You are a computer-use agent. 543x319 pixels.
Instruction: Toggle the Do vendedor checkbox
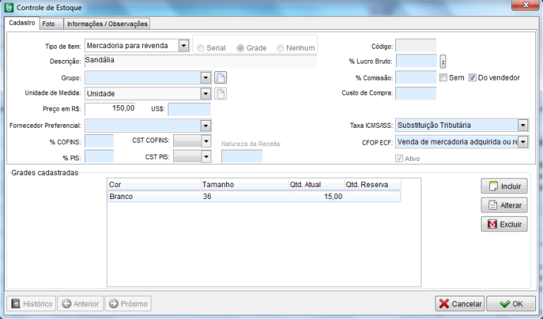tap(473, 78)
